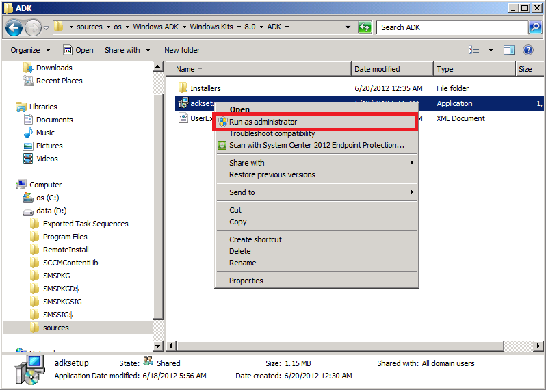Click the adksetup application file icon
Screen dimensions: 546x390
(x=183, y=103)
